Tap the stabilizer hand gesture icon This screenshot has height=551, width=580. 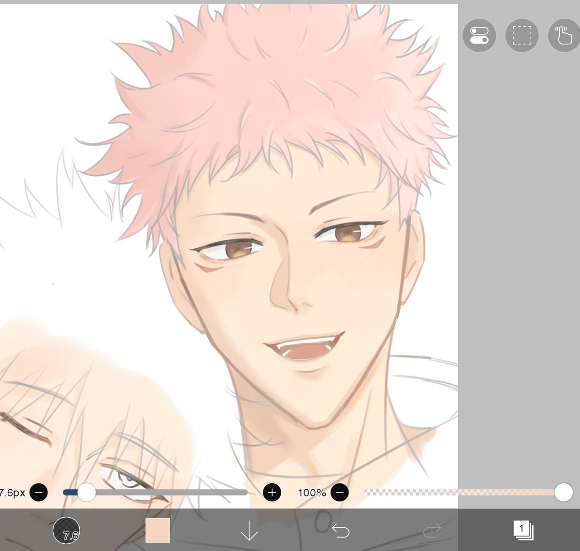point(564,35)
